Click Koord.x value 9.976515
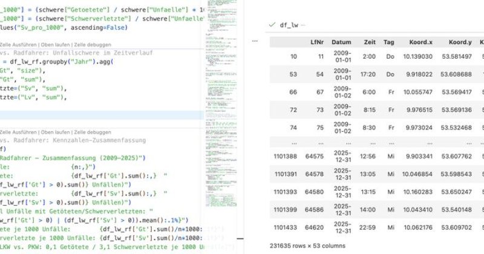 click(419, 110)
